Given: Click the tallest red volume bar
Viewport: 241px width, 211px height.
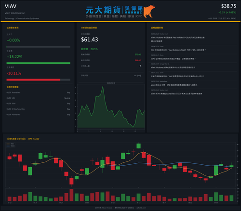Looking at the screenshot, I should 71,195.
